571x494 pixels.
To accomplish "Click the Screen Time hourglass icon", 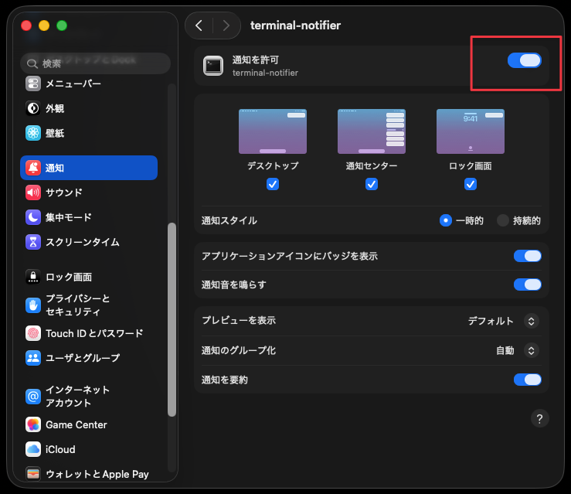I will tap(33, 242).
